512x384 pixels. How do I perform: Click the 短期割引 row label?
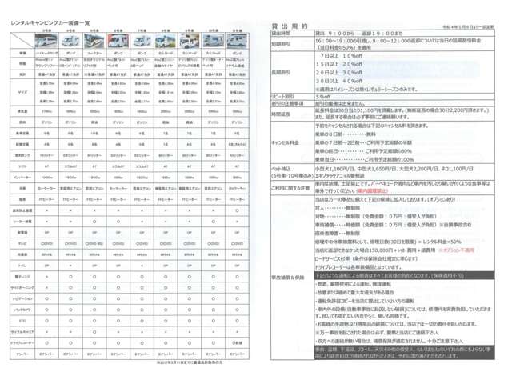coord(281,44)
